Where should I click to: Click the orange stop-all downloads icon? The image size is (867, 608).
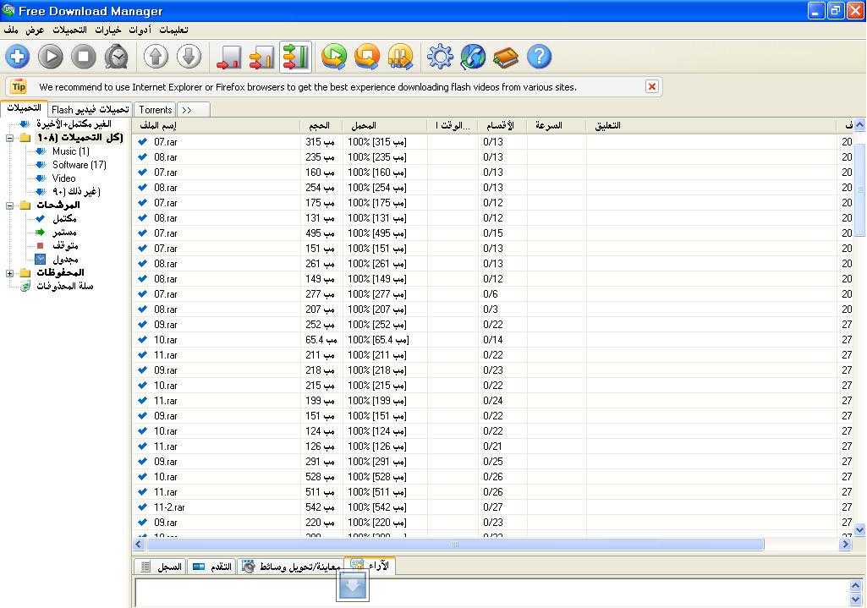click(x=368, y=57)
